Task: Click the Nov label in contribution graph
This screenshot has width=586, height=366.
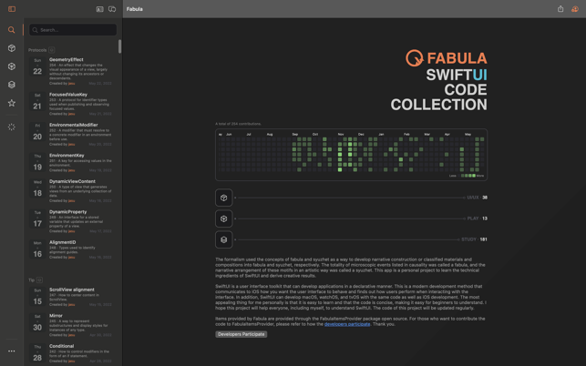Action: (341, 134)
